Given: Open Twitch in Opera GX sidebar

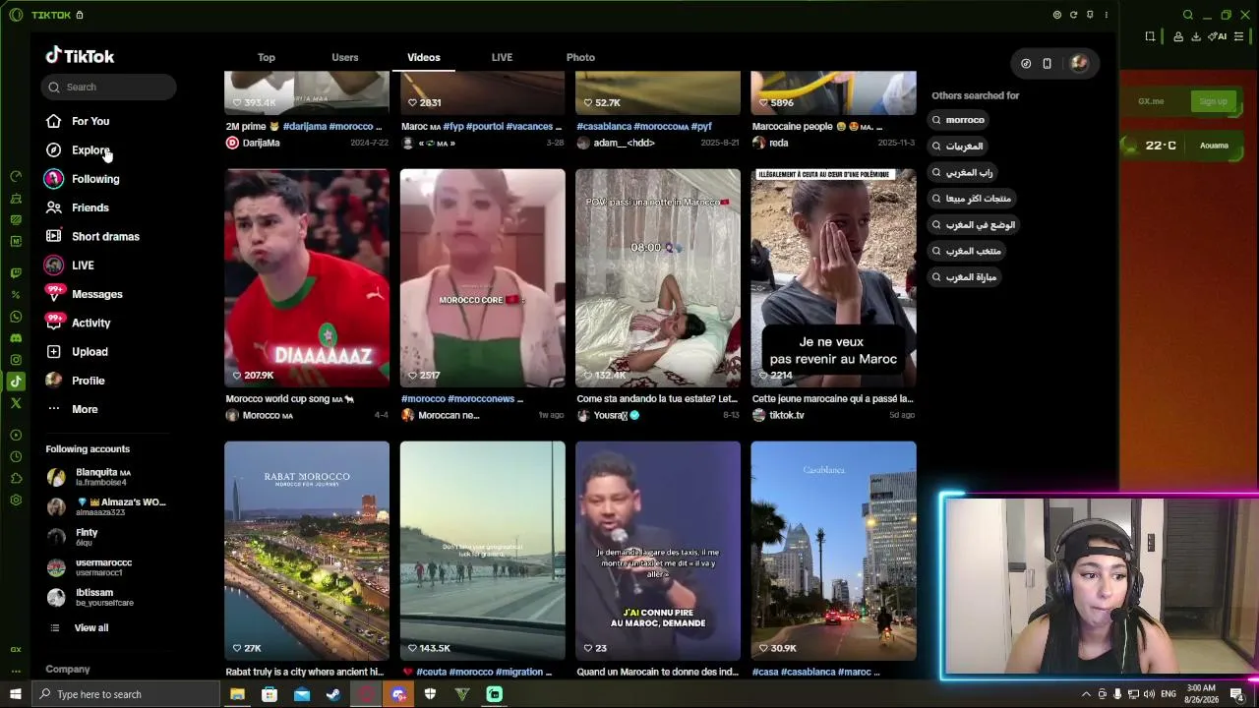Looking at the screenshot, I should point(16,273).
